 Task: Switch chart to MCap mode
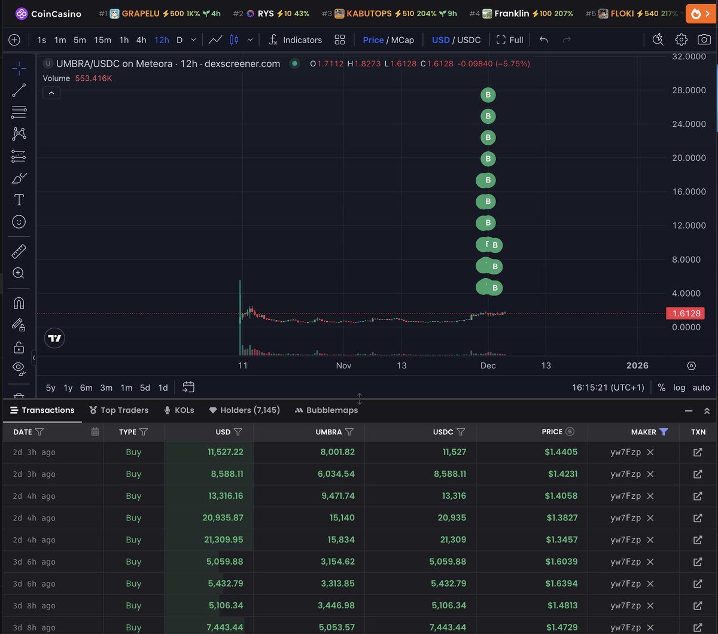point(403,40)
